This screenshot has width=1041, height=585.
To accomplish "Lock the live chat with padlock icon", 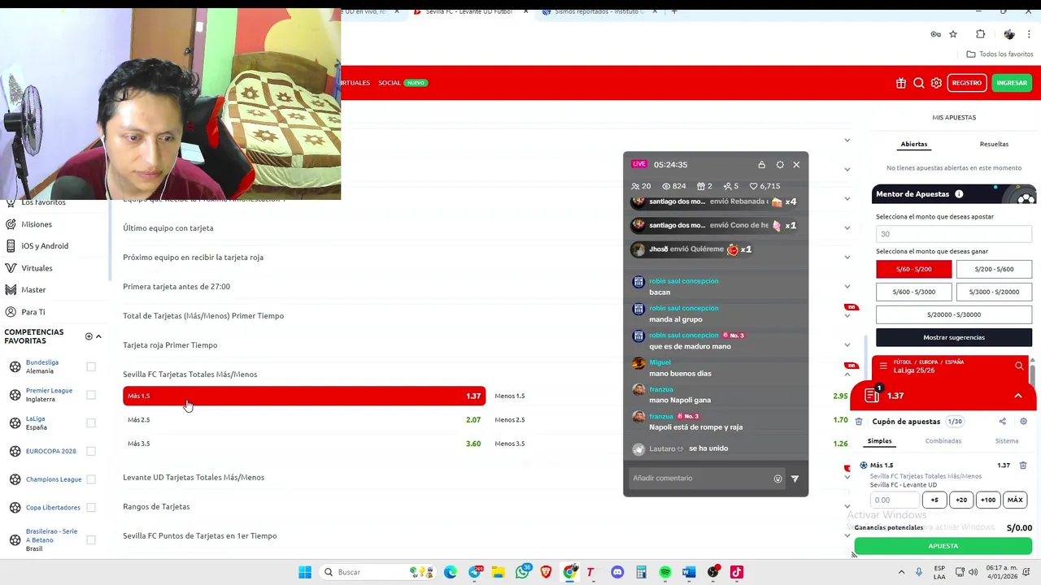I will click(x=761, y=165).
